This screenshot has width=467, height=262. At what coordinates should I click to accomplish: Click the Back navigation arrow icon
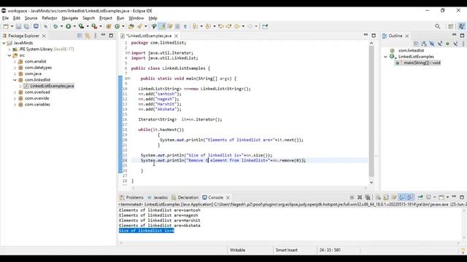tap(236, 26)
